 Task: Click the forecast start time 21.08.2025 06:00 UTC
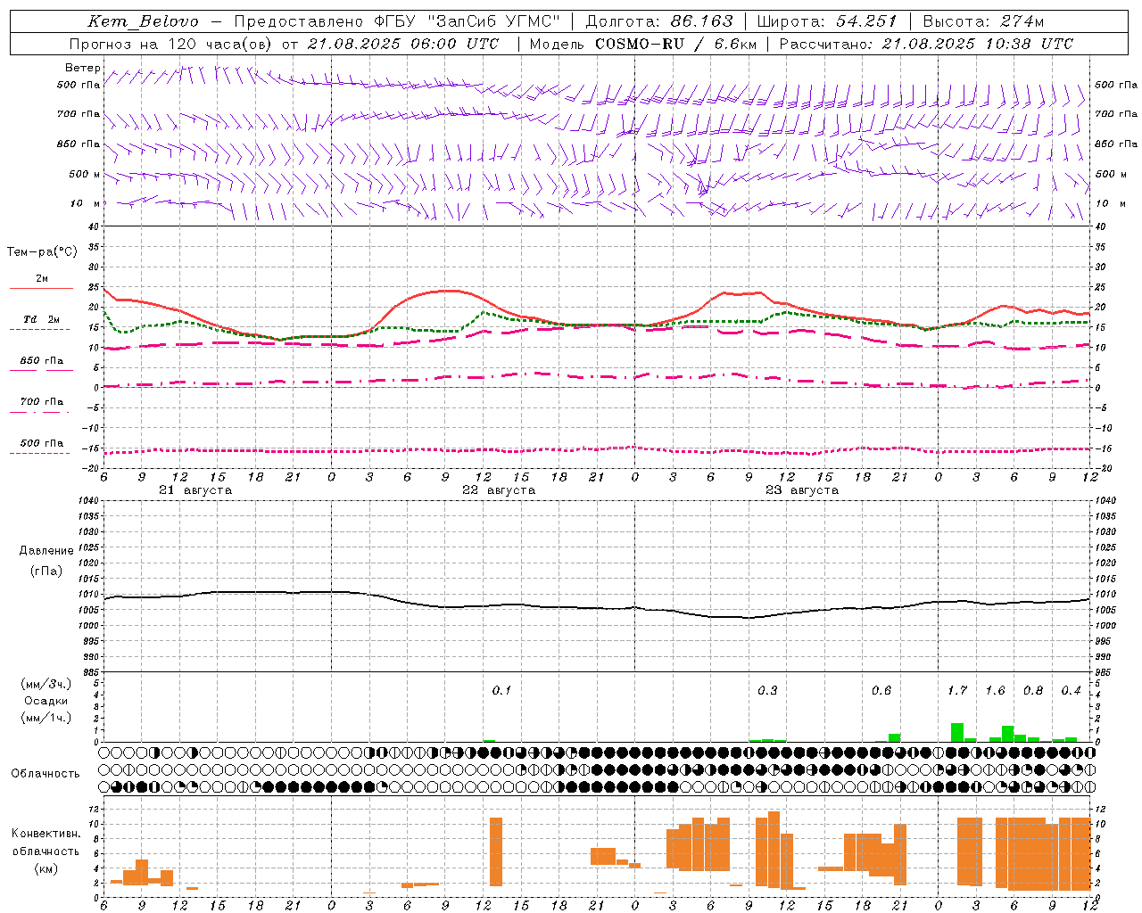coord(403,44)
